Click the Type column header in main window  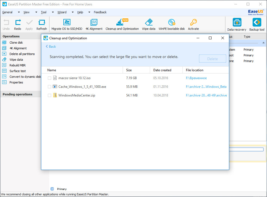[x=254, y=37]
